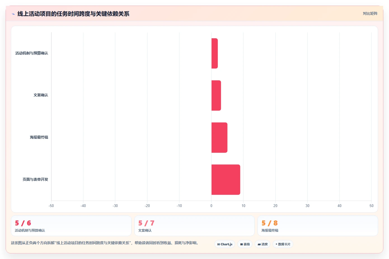Click the x-axis tick label 30
Screen dimensions: 389x259
(307, 206)
